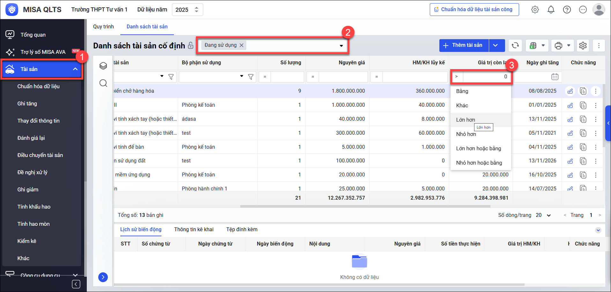Select "Lớn hơn hoặc bằng" filter option
Screen dimensions: 611x292
[478, 148]
